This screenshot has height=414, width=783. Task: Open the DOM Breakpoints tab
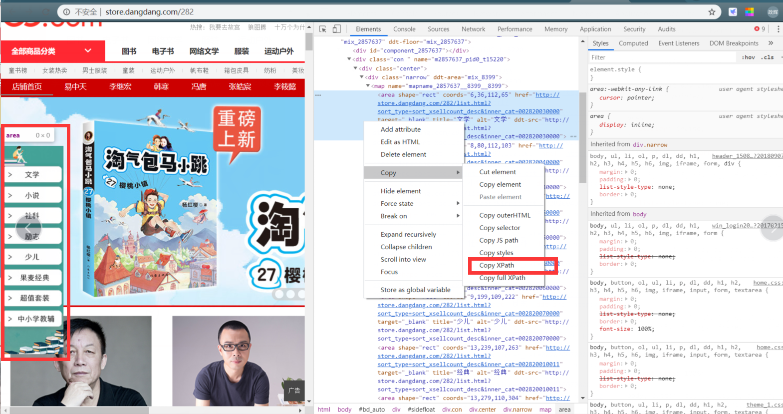coord(734,43)
